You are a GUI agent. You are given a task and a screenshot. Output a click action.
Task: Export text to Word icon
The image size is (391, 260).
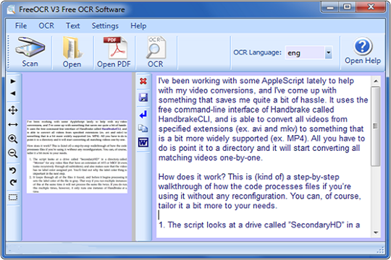(143, 142)
